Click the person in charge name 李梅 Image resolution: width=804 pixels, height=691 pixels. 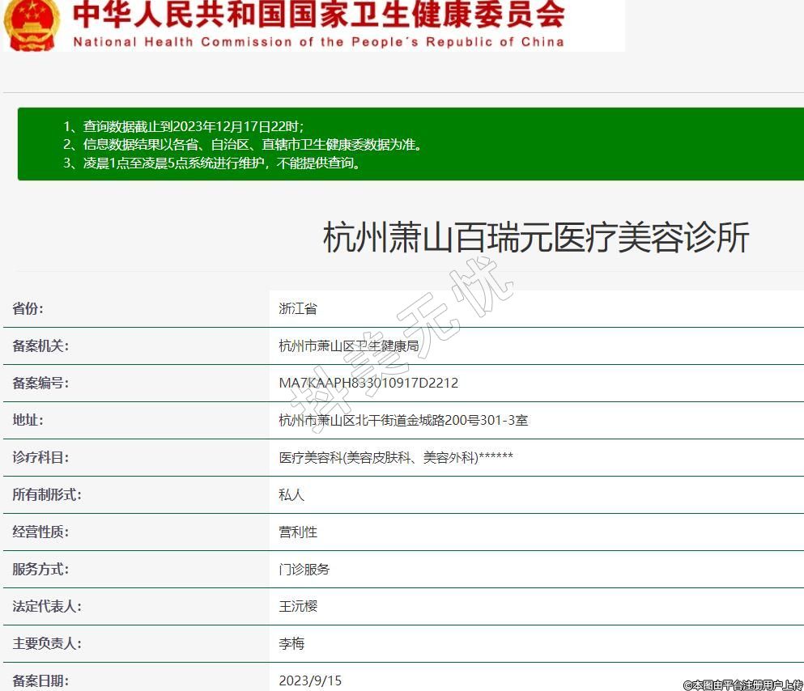[291, 643]
